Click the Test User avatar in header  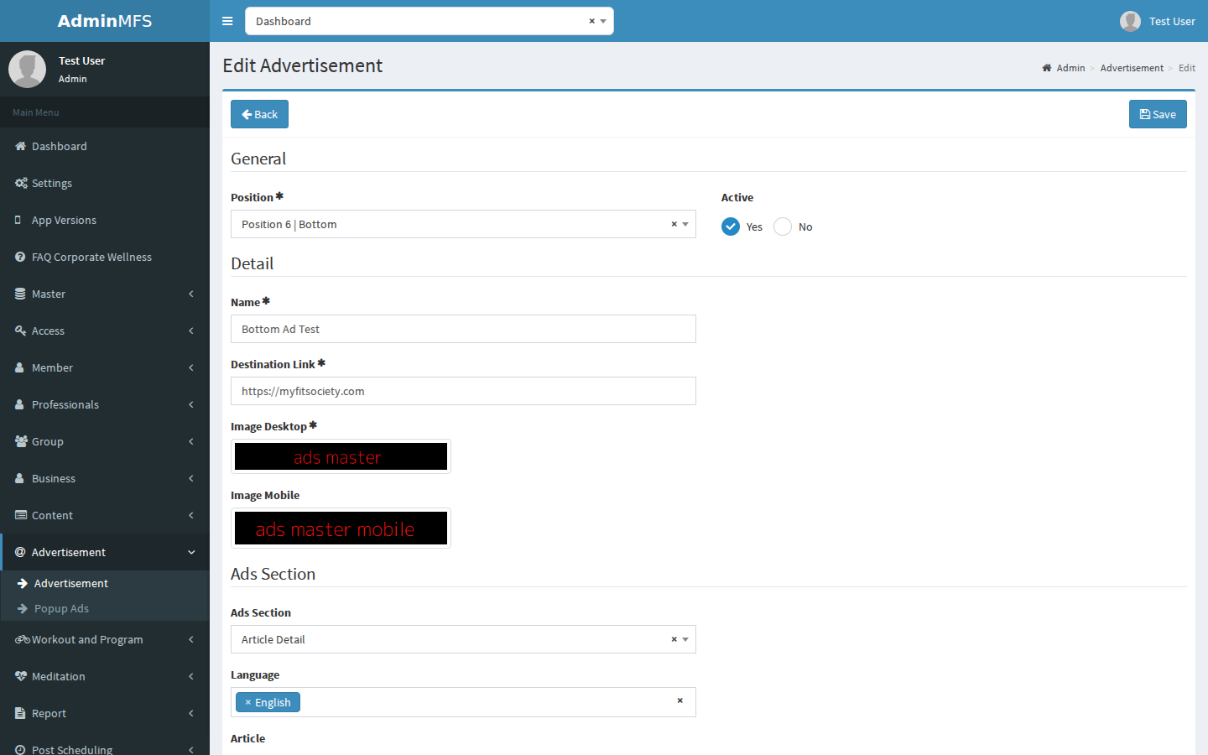coord(1130,21)
